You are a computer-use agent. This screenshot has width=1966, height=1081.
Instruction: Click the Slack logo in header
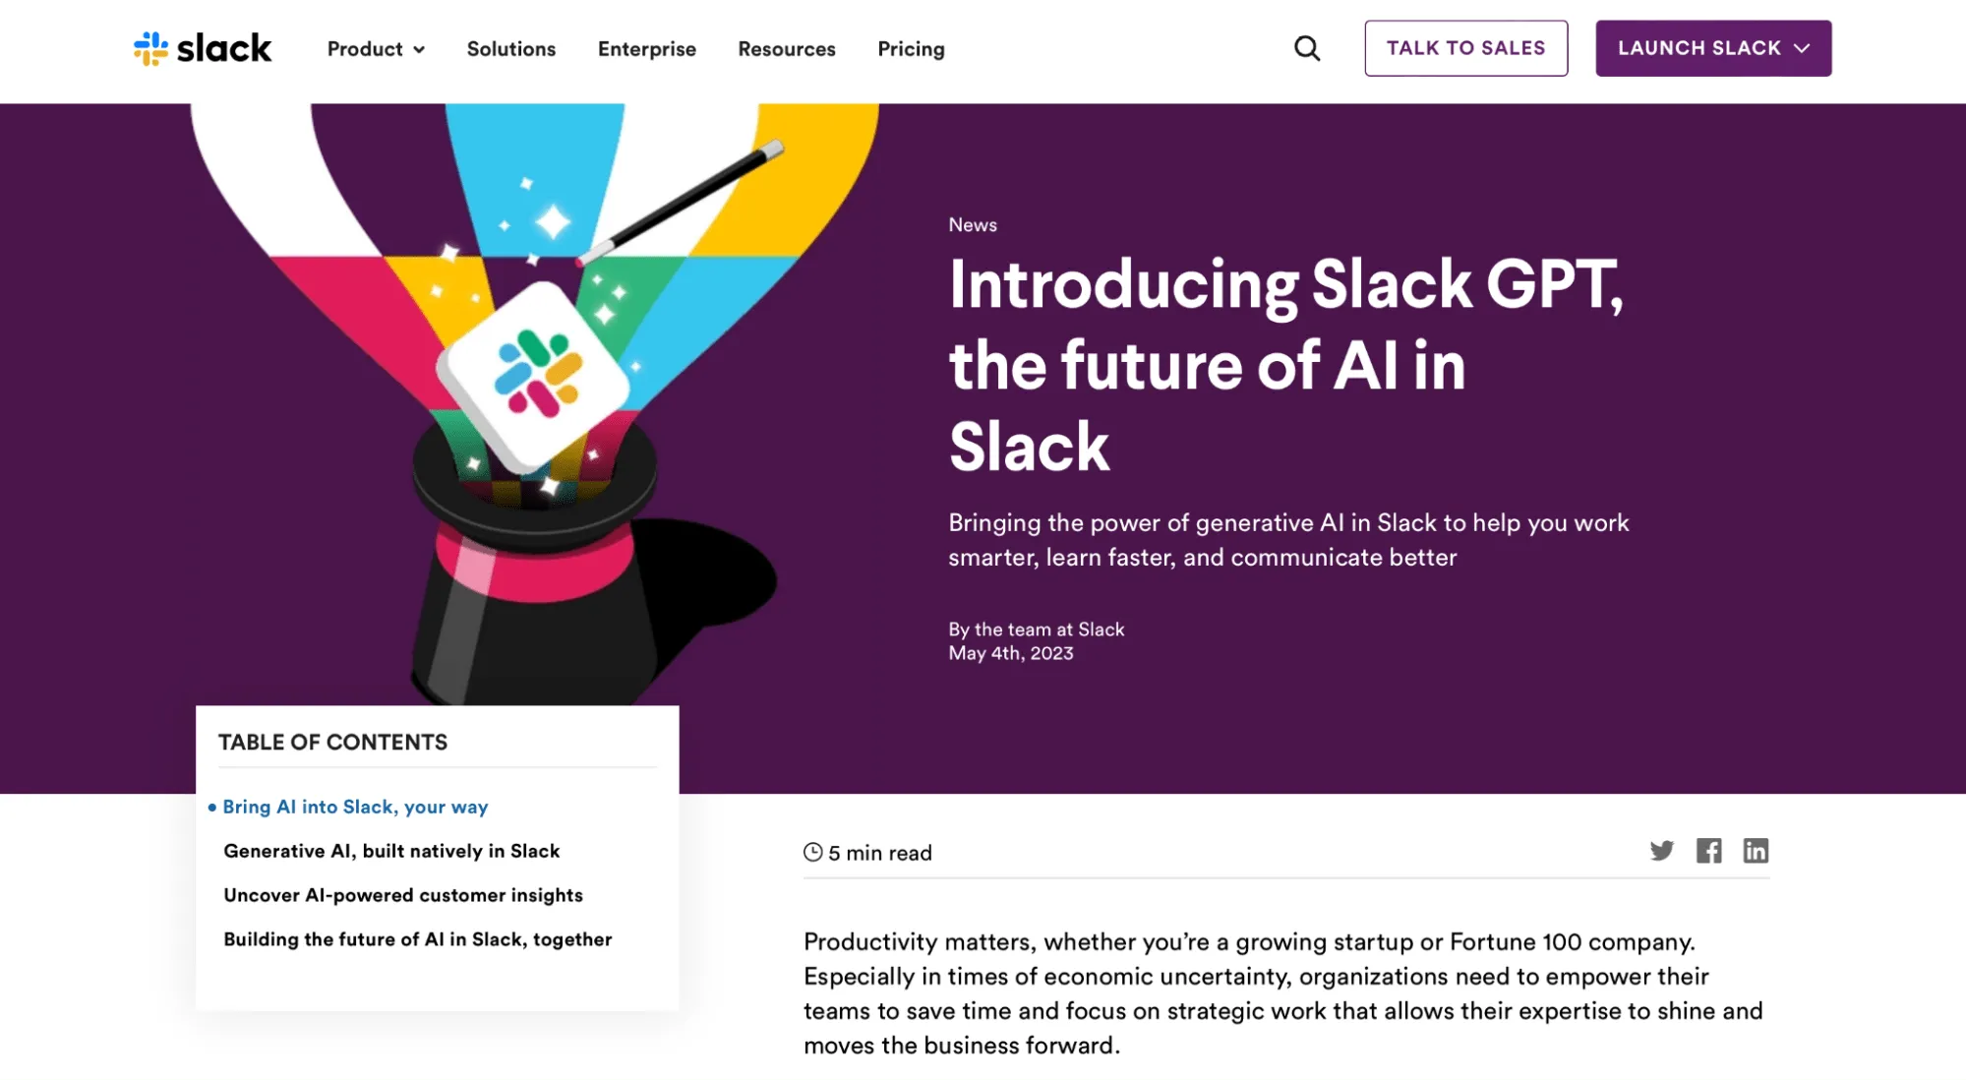(x=203, y=48)
